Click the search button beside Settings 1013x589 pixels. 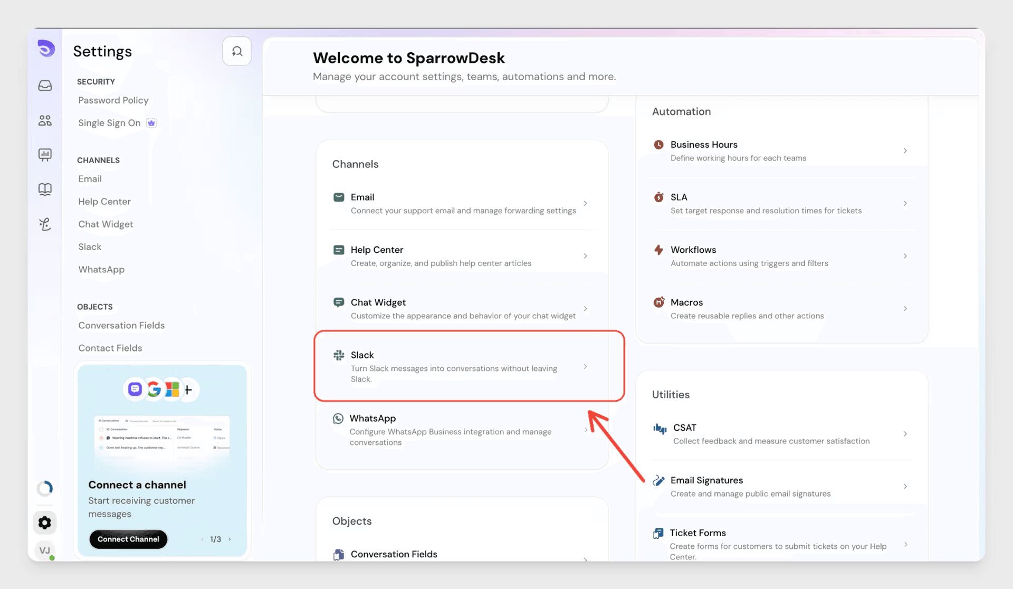pyautogui.click(x=237, y=51)
